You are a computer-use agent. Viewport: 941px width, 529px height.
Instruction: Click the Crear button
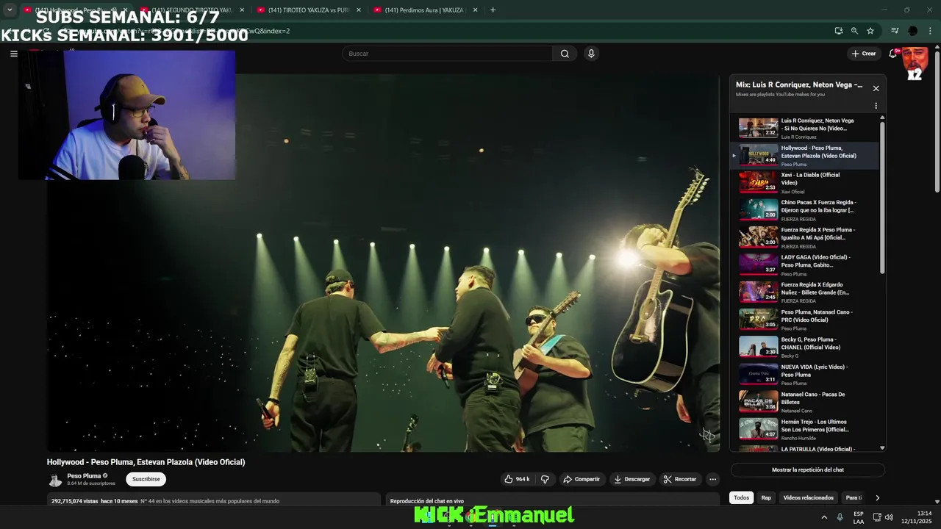tap(864, 54)
